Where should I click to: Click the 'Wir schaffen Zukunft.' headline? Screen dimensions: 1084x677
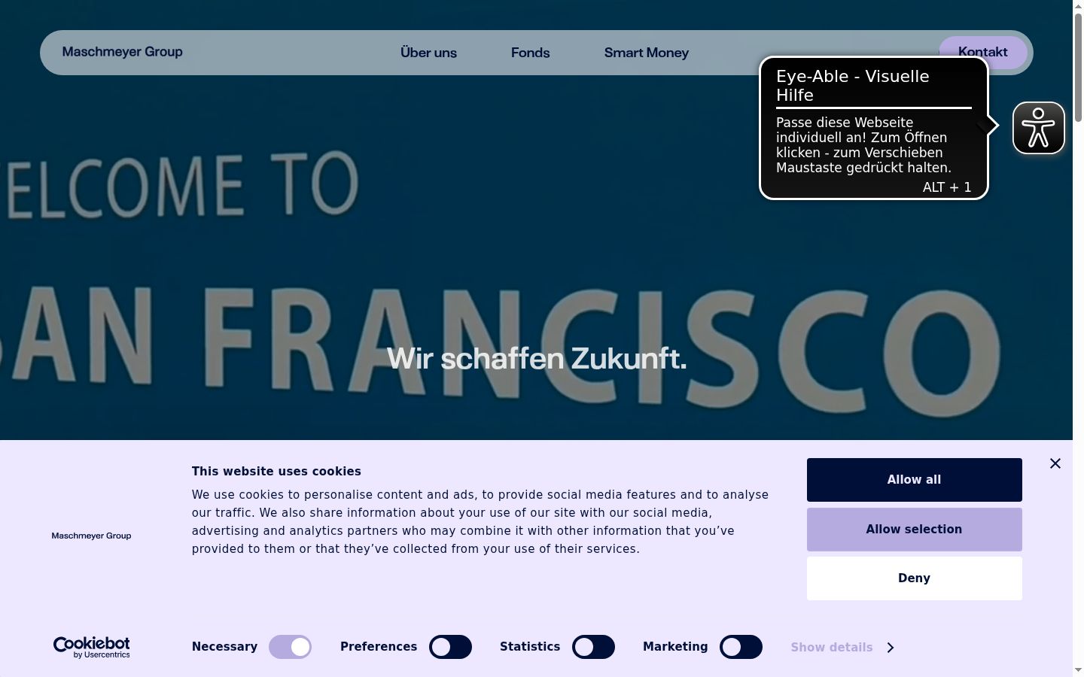coord(537,359)
